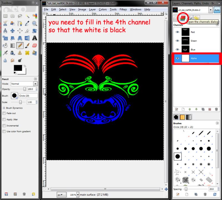The height and width of the screenshot is (200, 222).
Task: Check the Fade out option
Action: (x=5, y=113)
